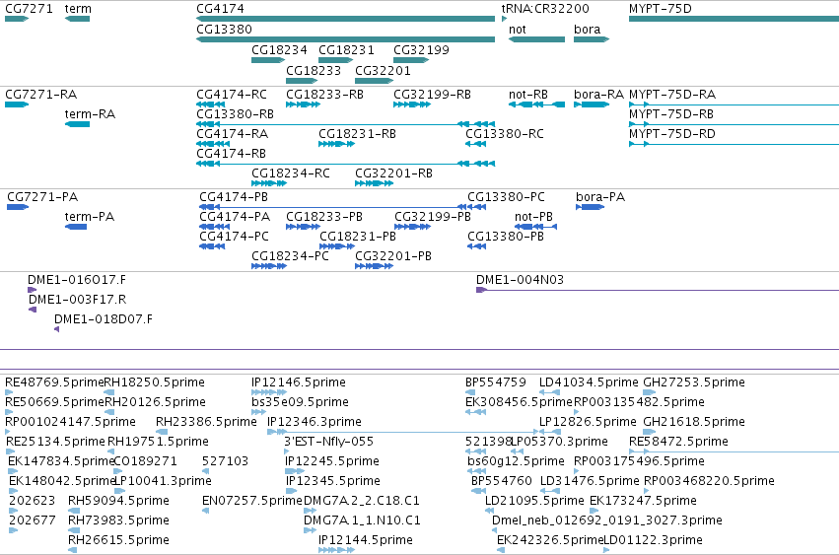Select the 'CG4174-RB' transcript label
839x555 pixels.
click(x=231, y=154)
